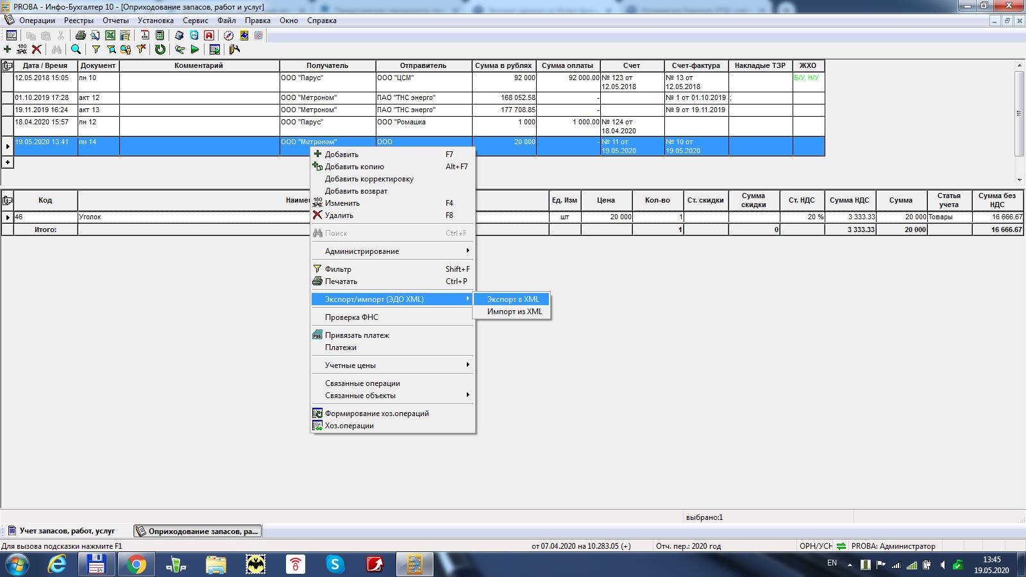Open the Сервис menu
Image resolution: width=1026 pixels, height=577 pixels.
tap(196, 21)
